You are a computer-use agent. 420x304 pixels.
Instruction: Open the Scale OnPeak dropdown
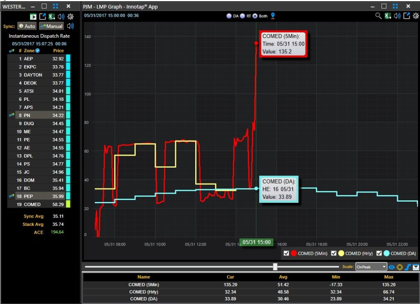coord(371,267)
